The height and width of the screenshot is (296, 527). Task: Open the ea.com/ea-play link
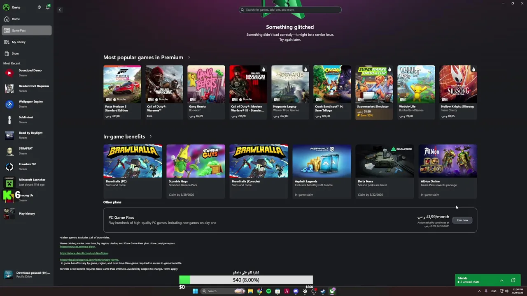(x=77, y=247)
